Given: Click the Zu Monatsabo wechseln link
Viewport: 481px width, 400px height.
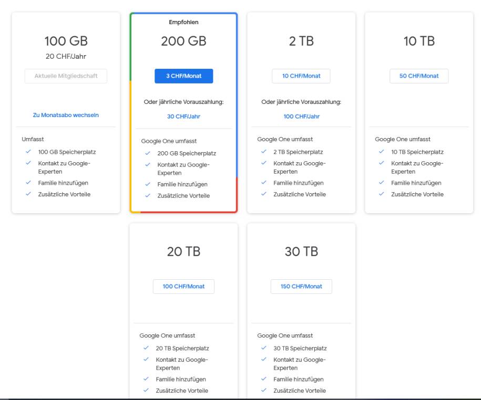Looking at the screenshot, I should (66, 115).
